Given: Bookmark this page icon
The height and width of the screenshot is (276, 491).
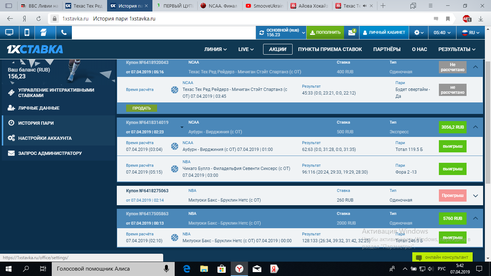Looking at the screenshot, I should coord(448,19).
